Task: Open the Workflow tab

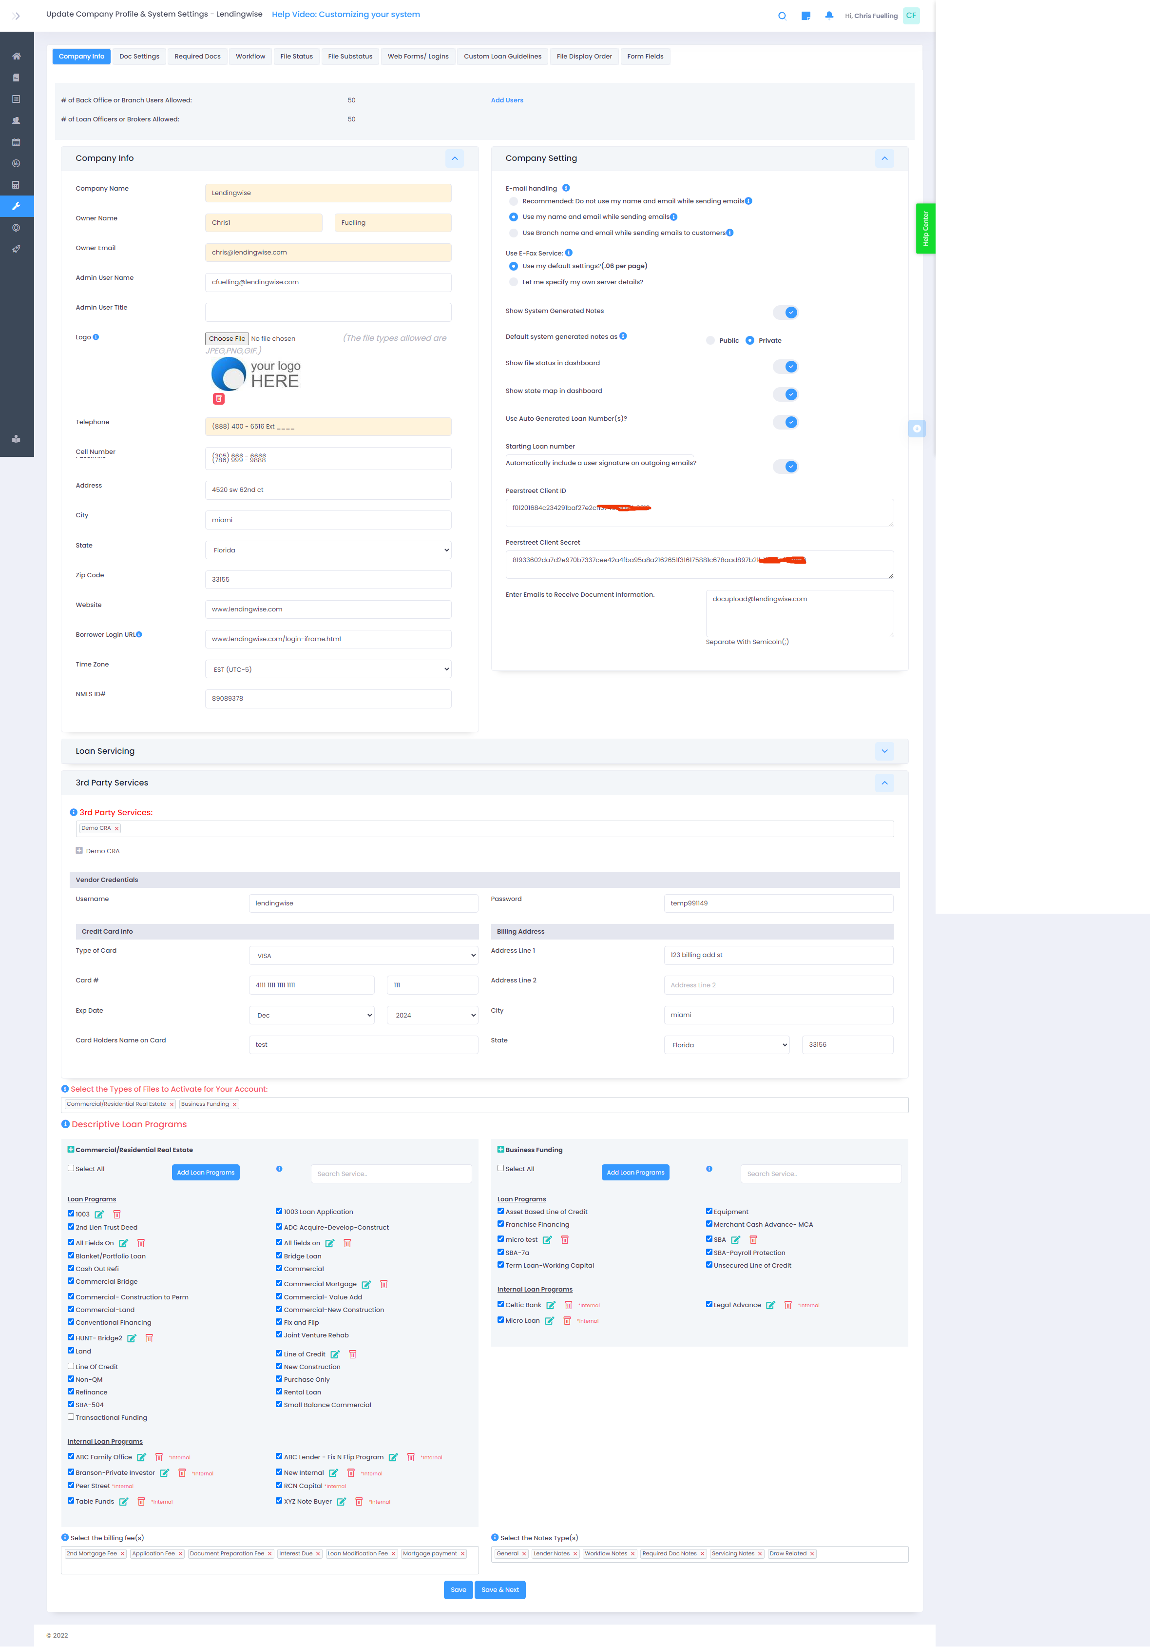Action: coord(250,57)
